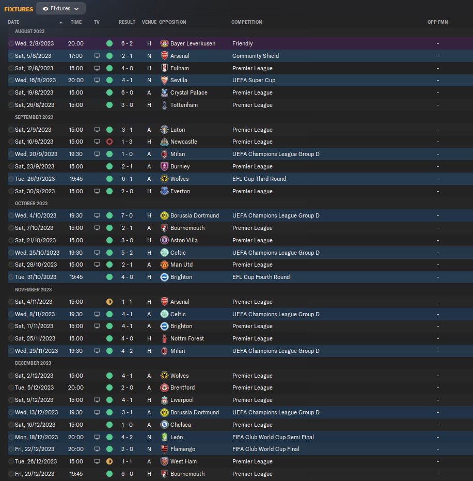This screenshot has height=481, width=473.
Task: Sort by the OPPOSITION column header
Action: 172,22
